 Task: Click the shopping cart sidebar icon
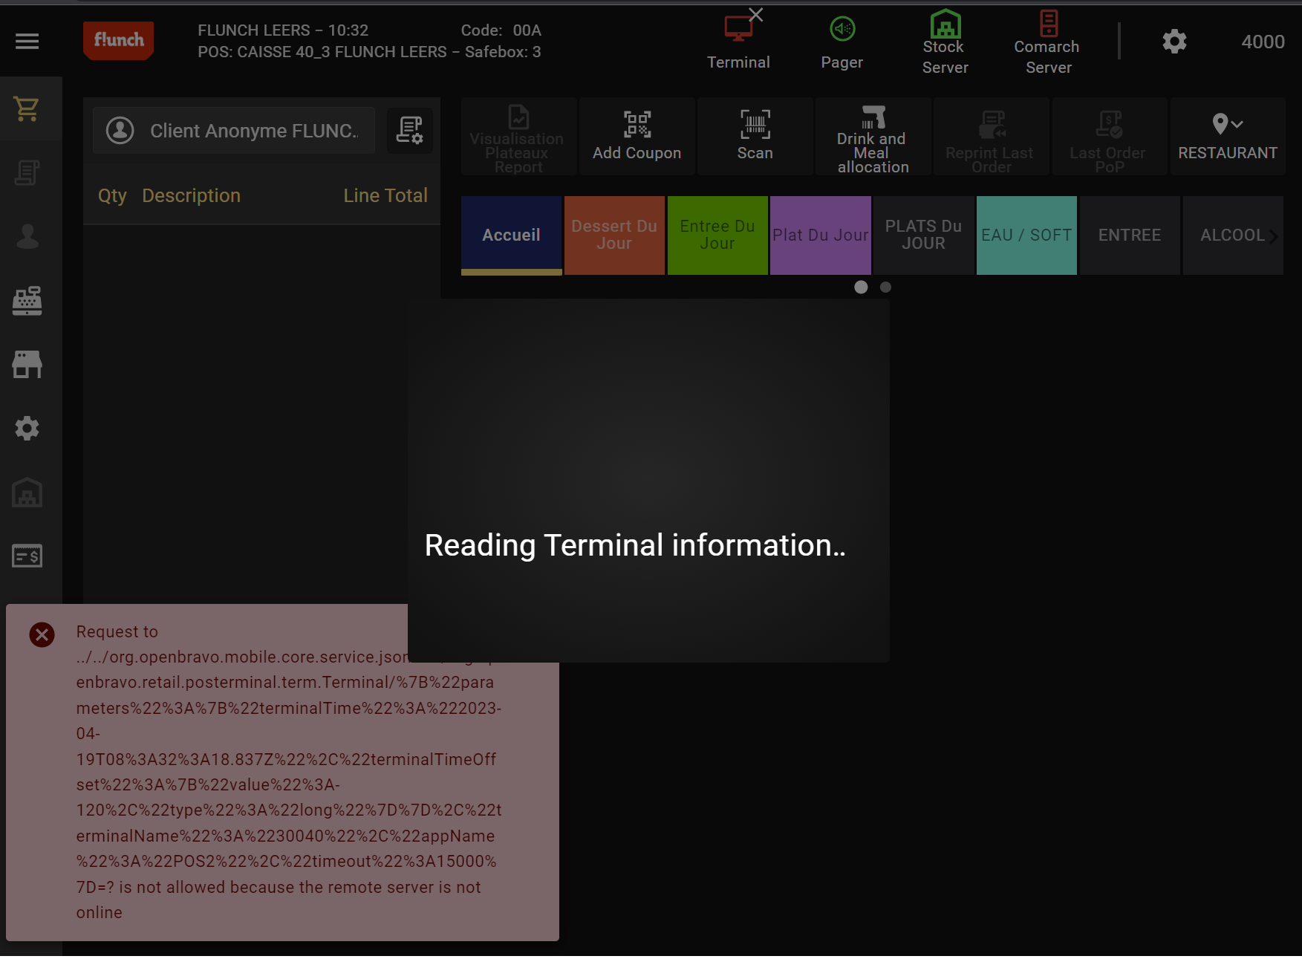(x=27, y=109)
